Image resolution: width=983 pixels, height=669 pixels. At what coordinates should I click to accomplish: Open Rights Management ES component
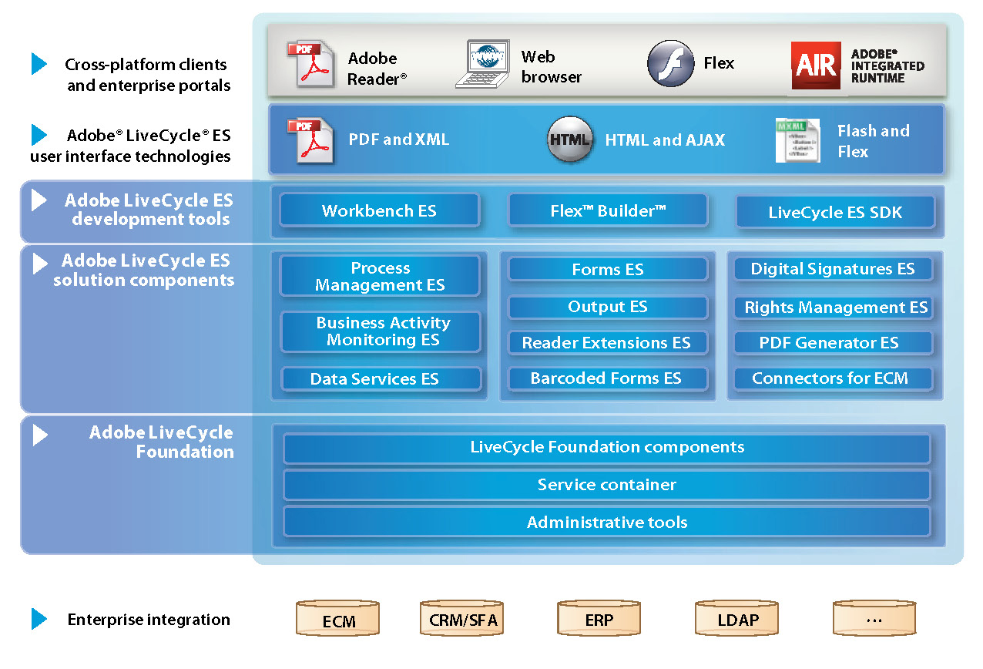coord(833,308)
